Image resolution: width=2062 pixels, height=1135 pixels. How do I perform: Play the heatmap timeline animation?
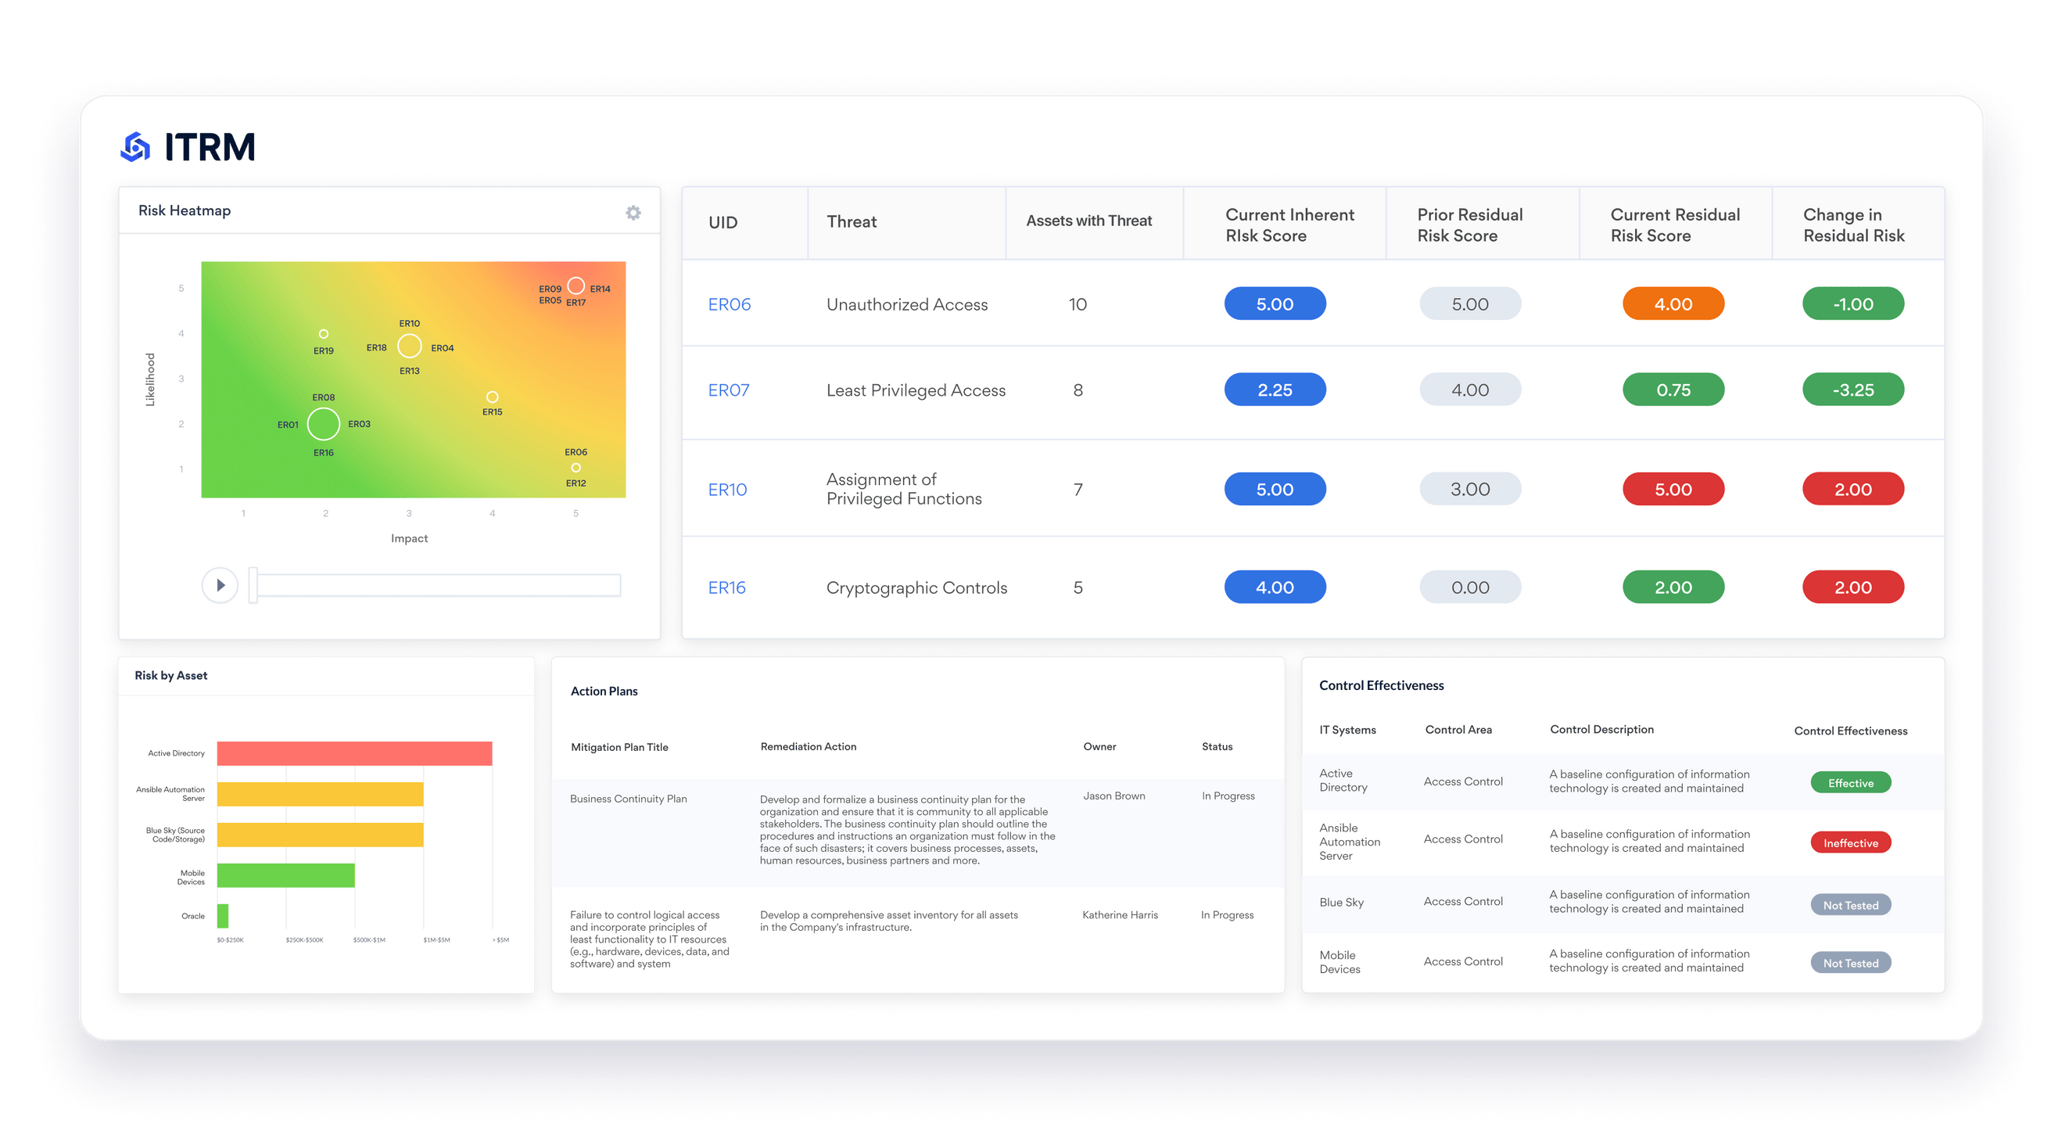219,585
